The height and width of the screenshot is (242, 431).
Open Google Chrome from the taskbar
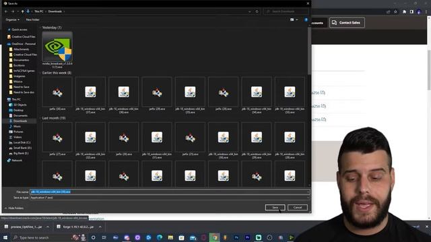(x=215, y=237)
